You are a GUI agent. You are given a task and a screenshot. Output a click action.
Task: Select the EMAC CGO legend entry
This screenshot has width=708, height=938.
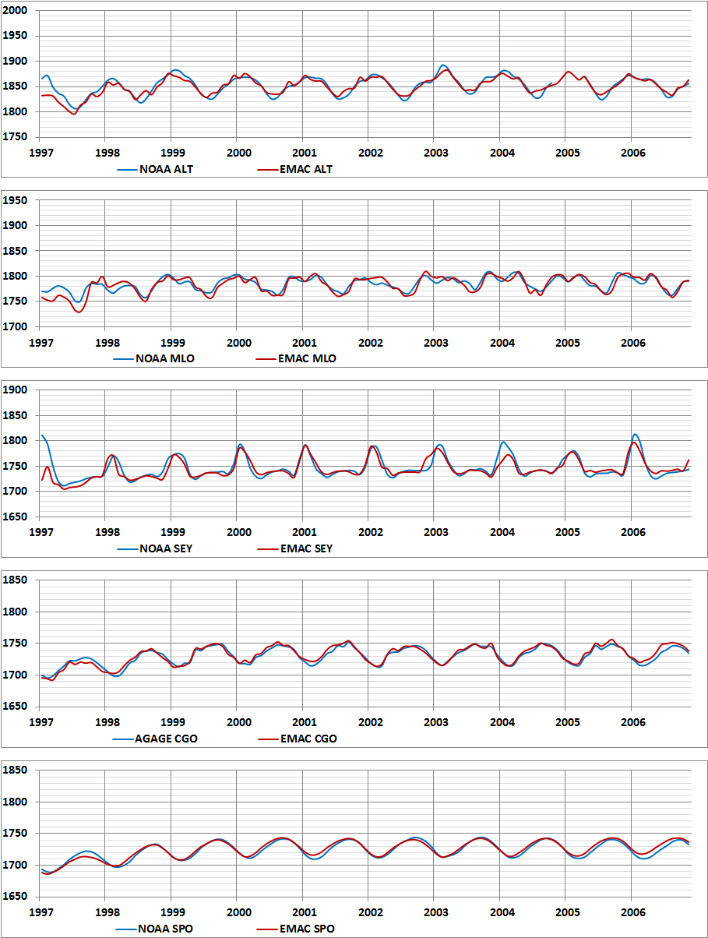(x=308, y=739)
